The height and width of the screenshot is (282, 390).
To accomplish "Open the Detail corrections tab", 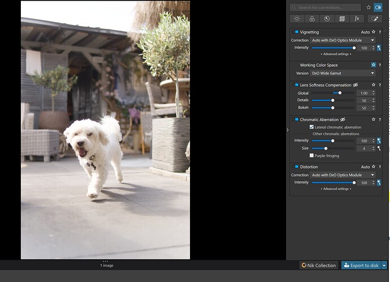I will (x=327, y=19).
